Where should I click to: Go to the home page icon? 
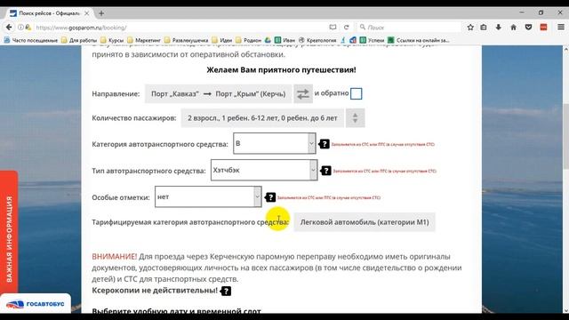tap(513, 28)
